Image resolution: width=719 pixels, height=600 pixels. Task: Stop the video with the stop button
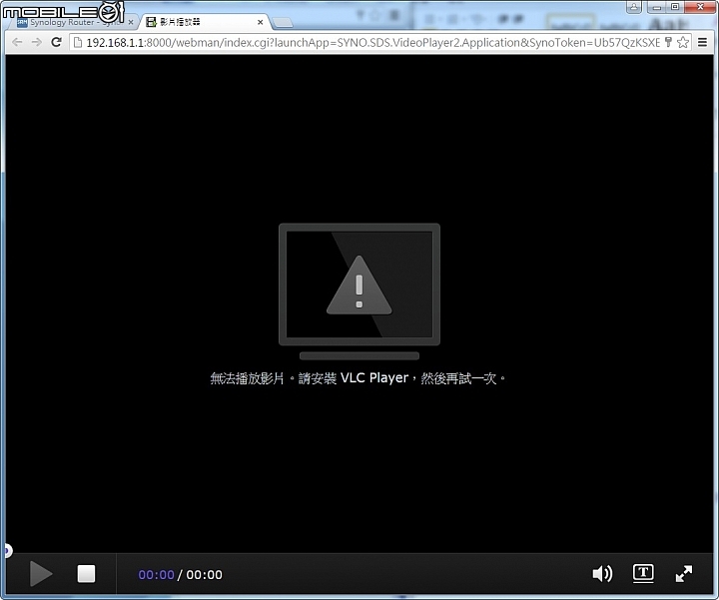pos(86,573)
